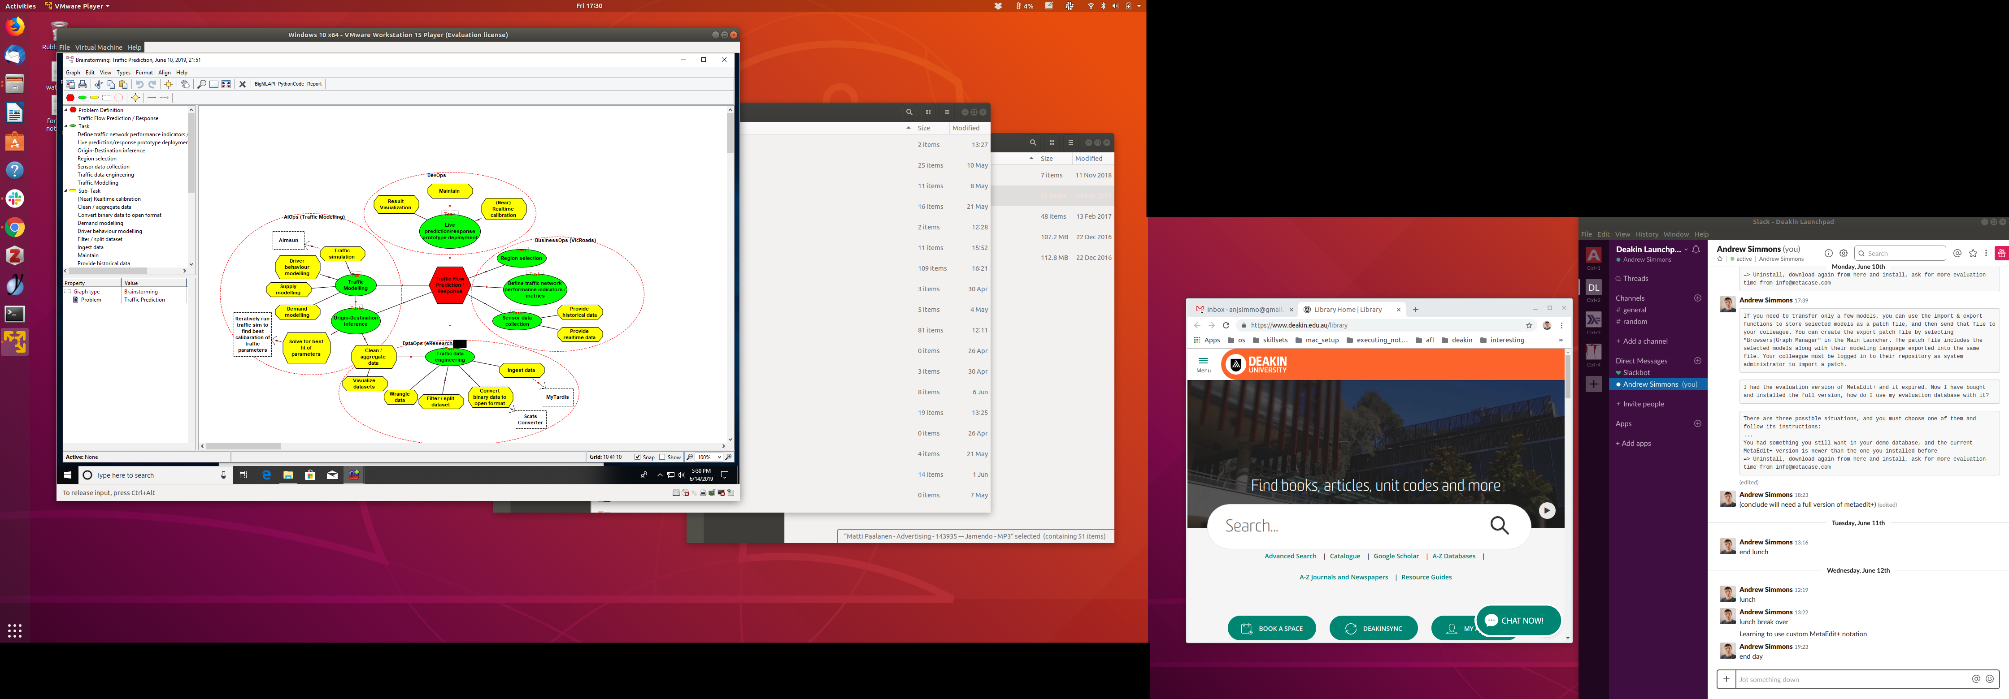Click the solid arrow connector tool
Viewport: 2009px width, 699px height.
click(152, 97)
